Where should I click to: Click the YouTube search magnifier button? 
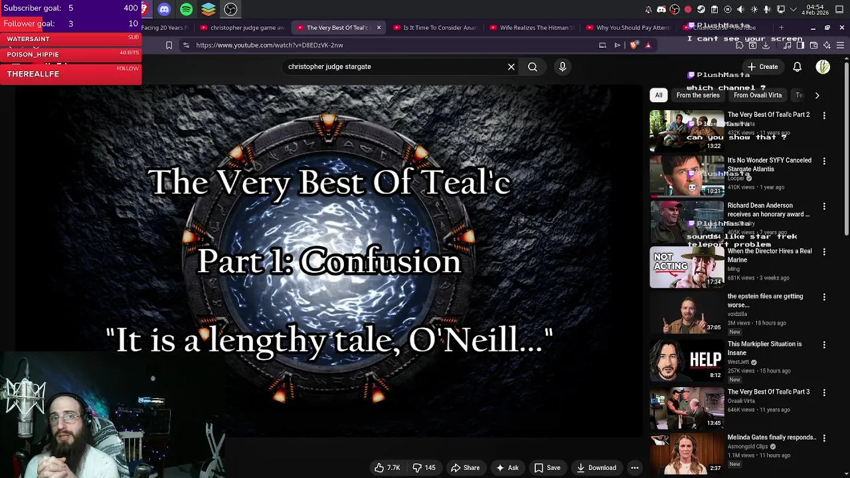click(x=533, y=66)
